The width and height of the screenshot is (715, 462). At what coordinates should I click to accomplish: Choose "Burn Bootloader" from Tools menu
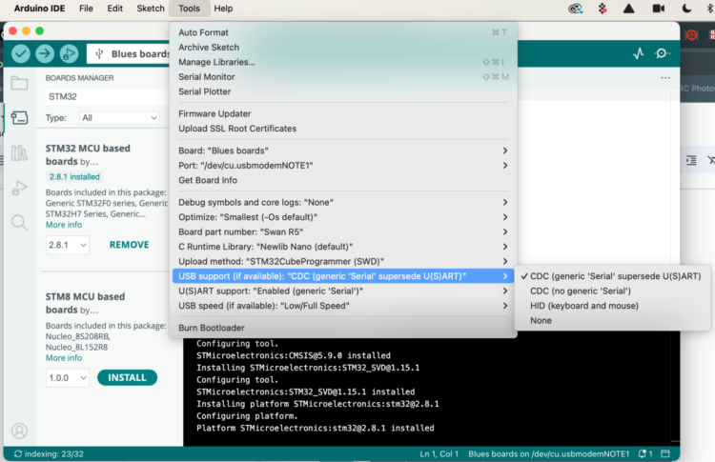[212, 328]
